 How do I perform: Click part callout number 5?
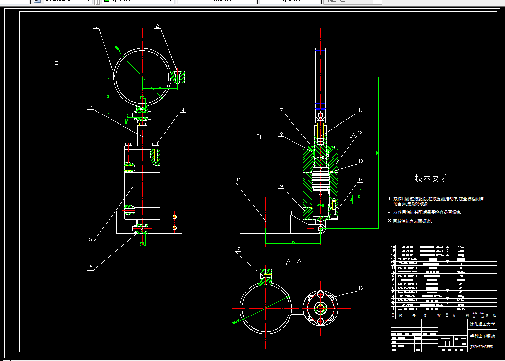tap(91, 239)
